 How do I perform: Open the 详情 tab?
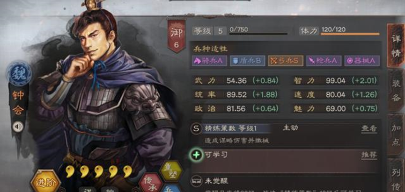(x=396, y=45)
